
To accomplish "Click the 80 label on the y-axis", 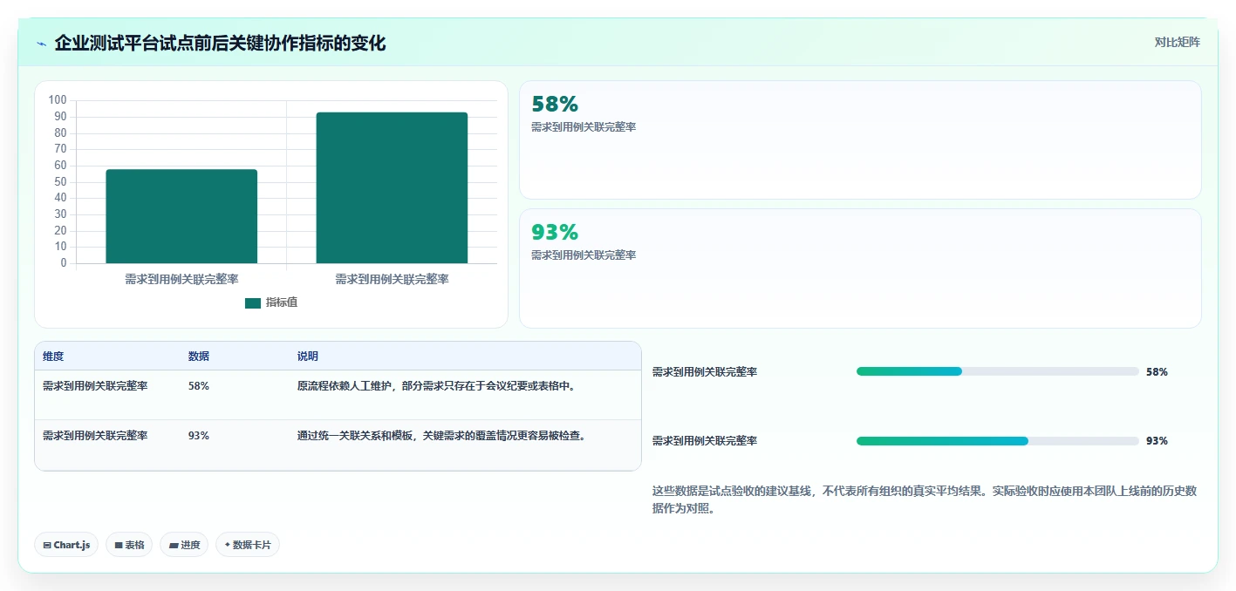I will 61,133.
